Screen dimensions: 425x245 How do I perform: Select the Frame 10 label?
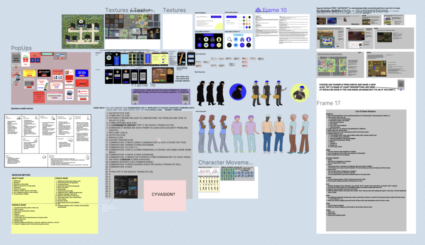[x=274, y=10]
